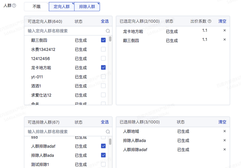Check the 水费1342412 checkbox

103,49
